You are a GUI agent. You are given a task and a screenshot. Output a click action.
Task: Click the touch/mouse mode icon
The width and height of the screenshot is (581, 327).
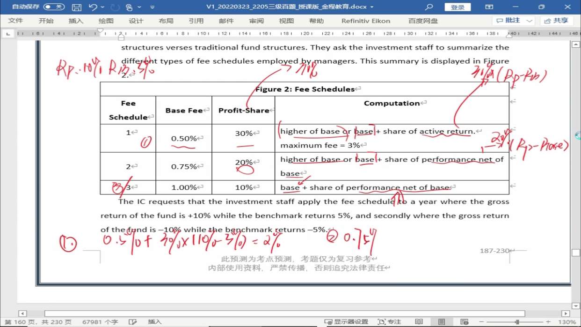129,7
